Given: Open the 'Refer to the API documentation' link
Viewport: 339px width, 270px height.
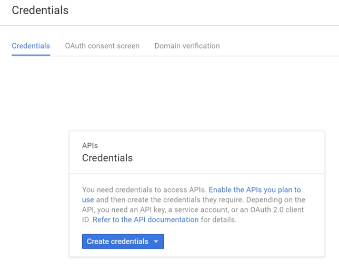Looking at the screenshot, I should click(145, 219).
